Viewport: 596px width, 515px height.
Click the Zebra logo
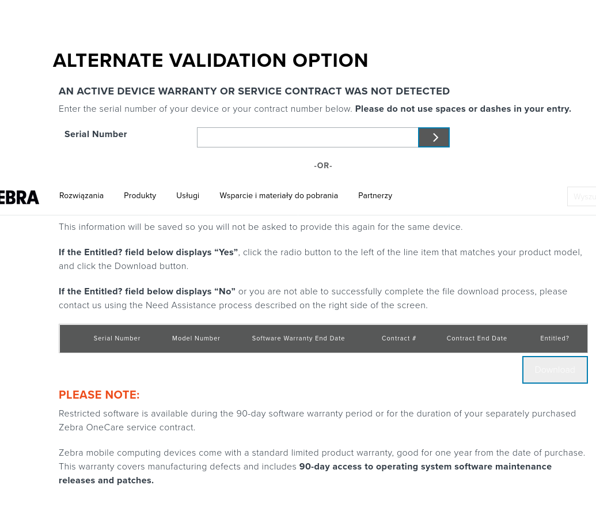20,198
